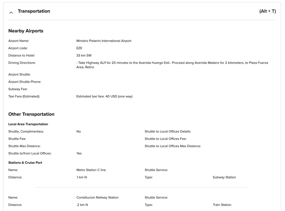
Task: Click the Subway Station type value
Action: coord(224,177)
